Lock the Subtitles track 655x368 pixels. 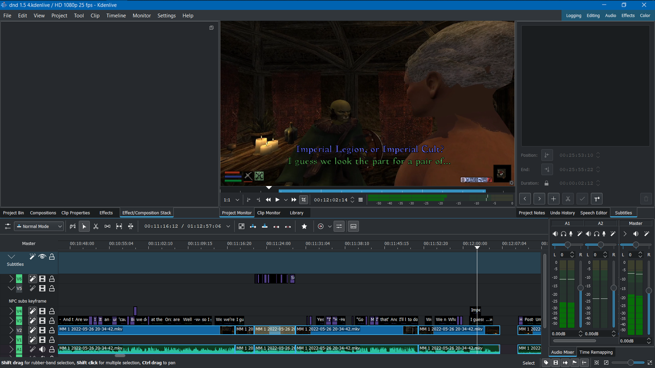tap(52, 257)
